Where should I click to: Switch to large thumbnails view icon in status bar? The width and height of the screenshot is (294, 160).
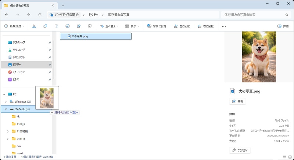coord(290,157)
